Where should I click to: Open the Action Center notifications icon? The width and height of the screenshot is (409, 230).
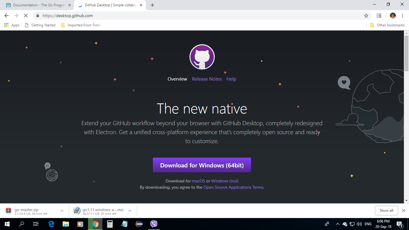click(x=399, y=224)
